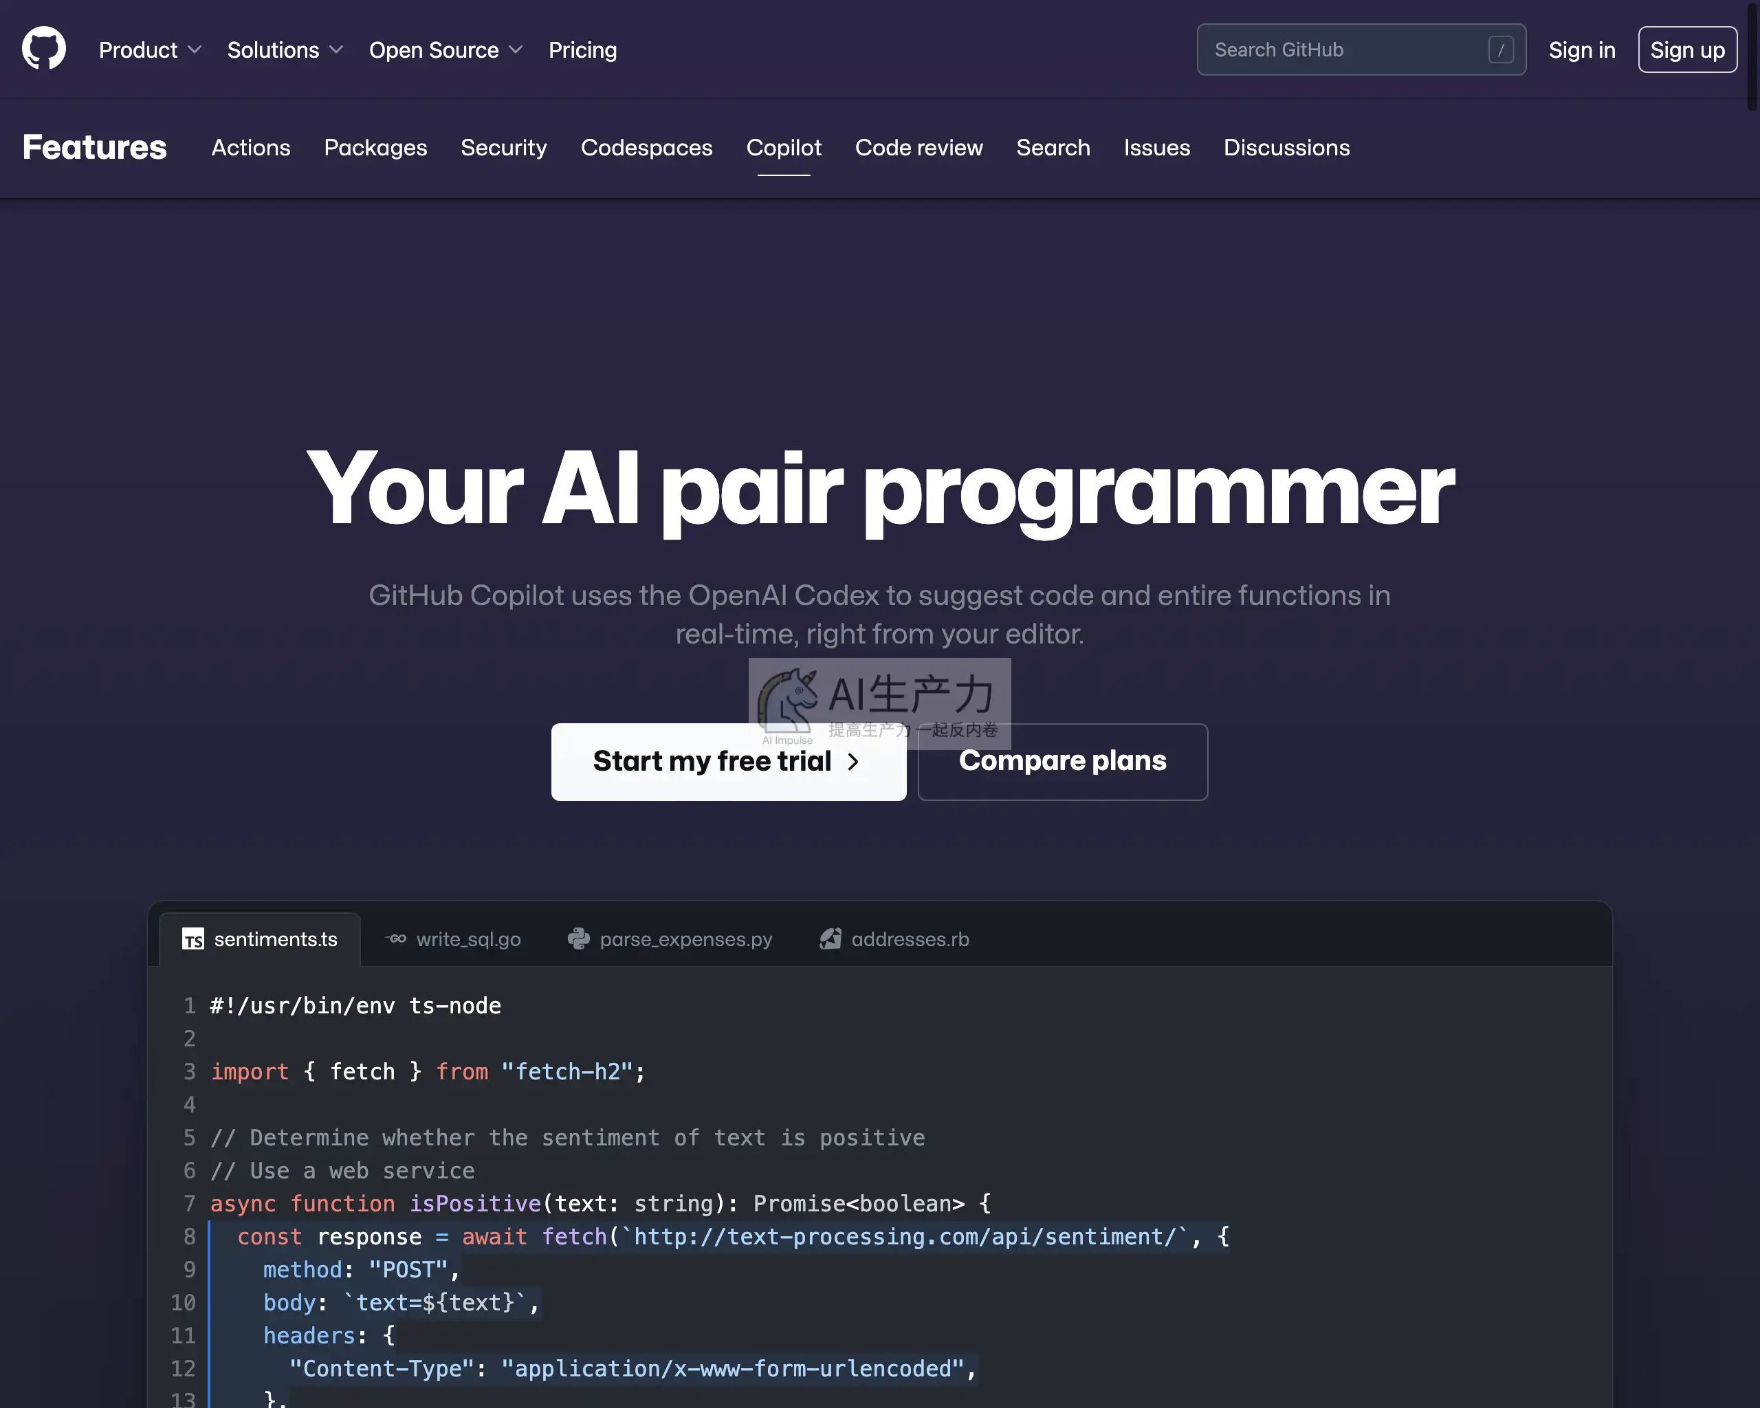Switch to the parse_expenses.py tab
This screenshot has width=1760, height=1408.
[670, 940]
